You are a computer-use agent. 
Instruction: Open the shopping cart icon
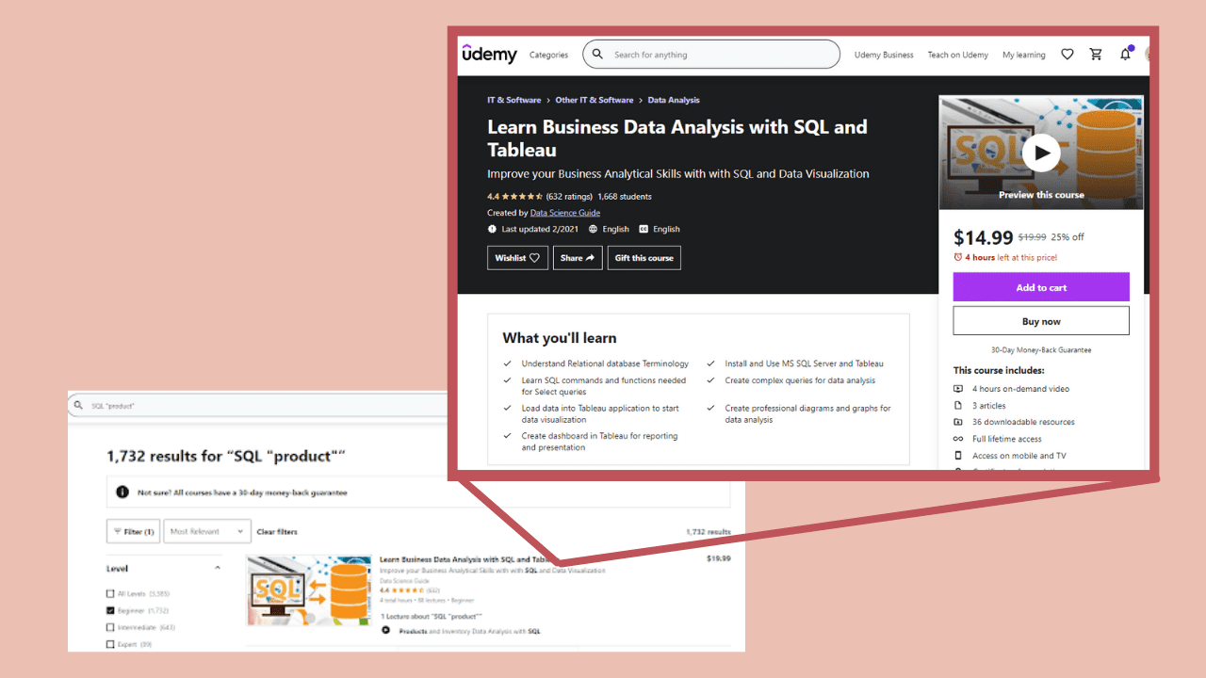click(1096, 54)
